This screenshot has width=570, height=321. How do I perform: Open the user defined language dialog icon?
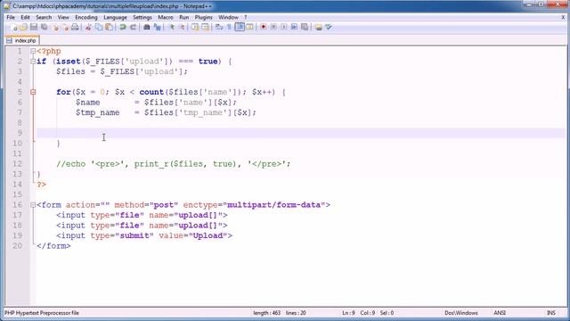click(x=249, y=27)
